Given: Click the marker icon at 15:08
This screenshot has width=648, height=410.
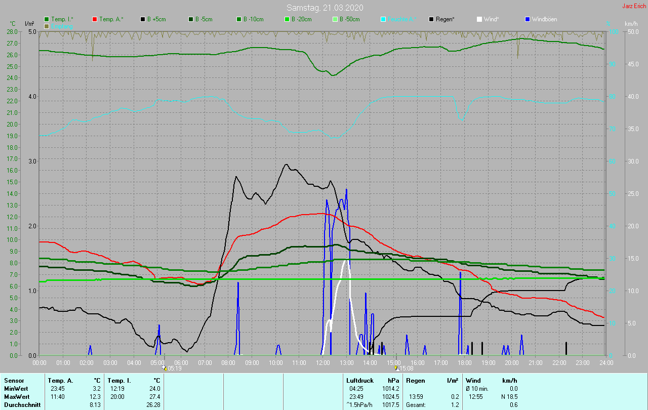Looking at the screenshot, I should click(x=396, y=368).
